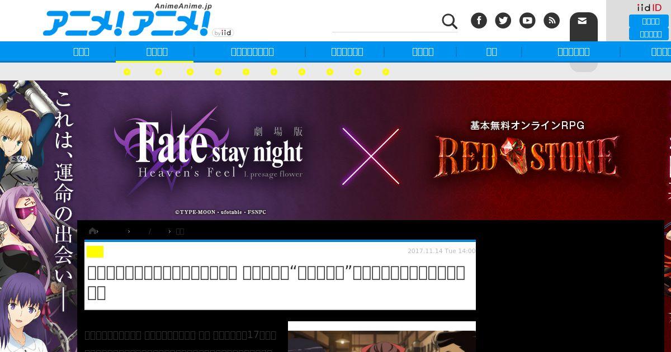Open the RSS feed icon
This screenshot has width=671, height=352.
pos(551,21)
